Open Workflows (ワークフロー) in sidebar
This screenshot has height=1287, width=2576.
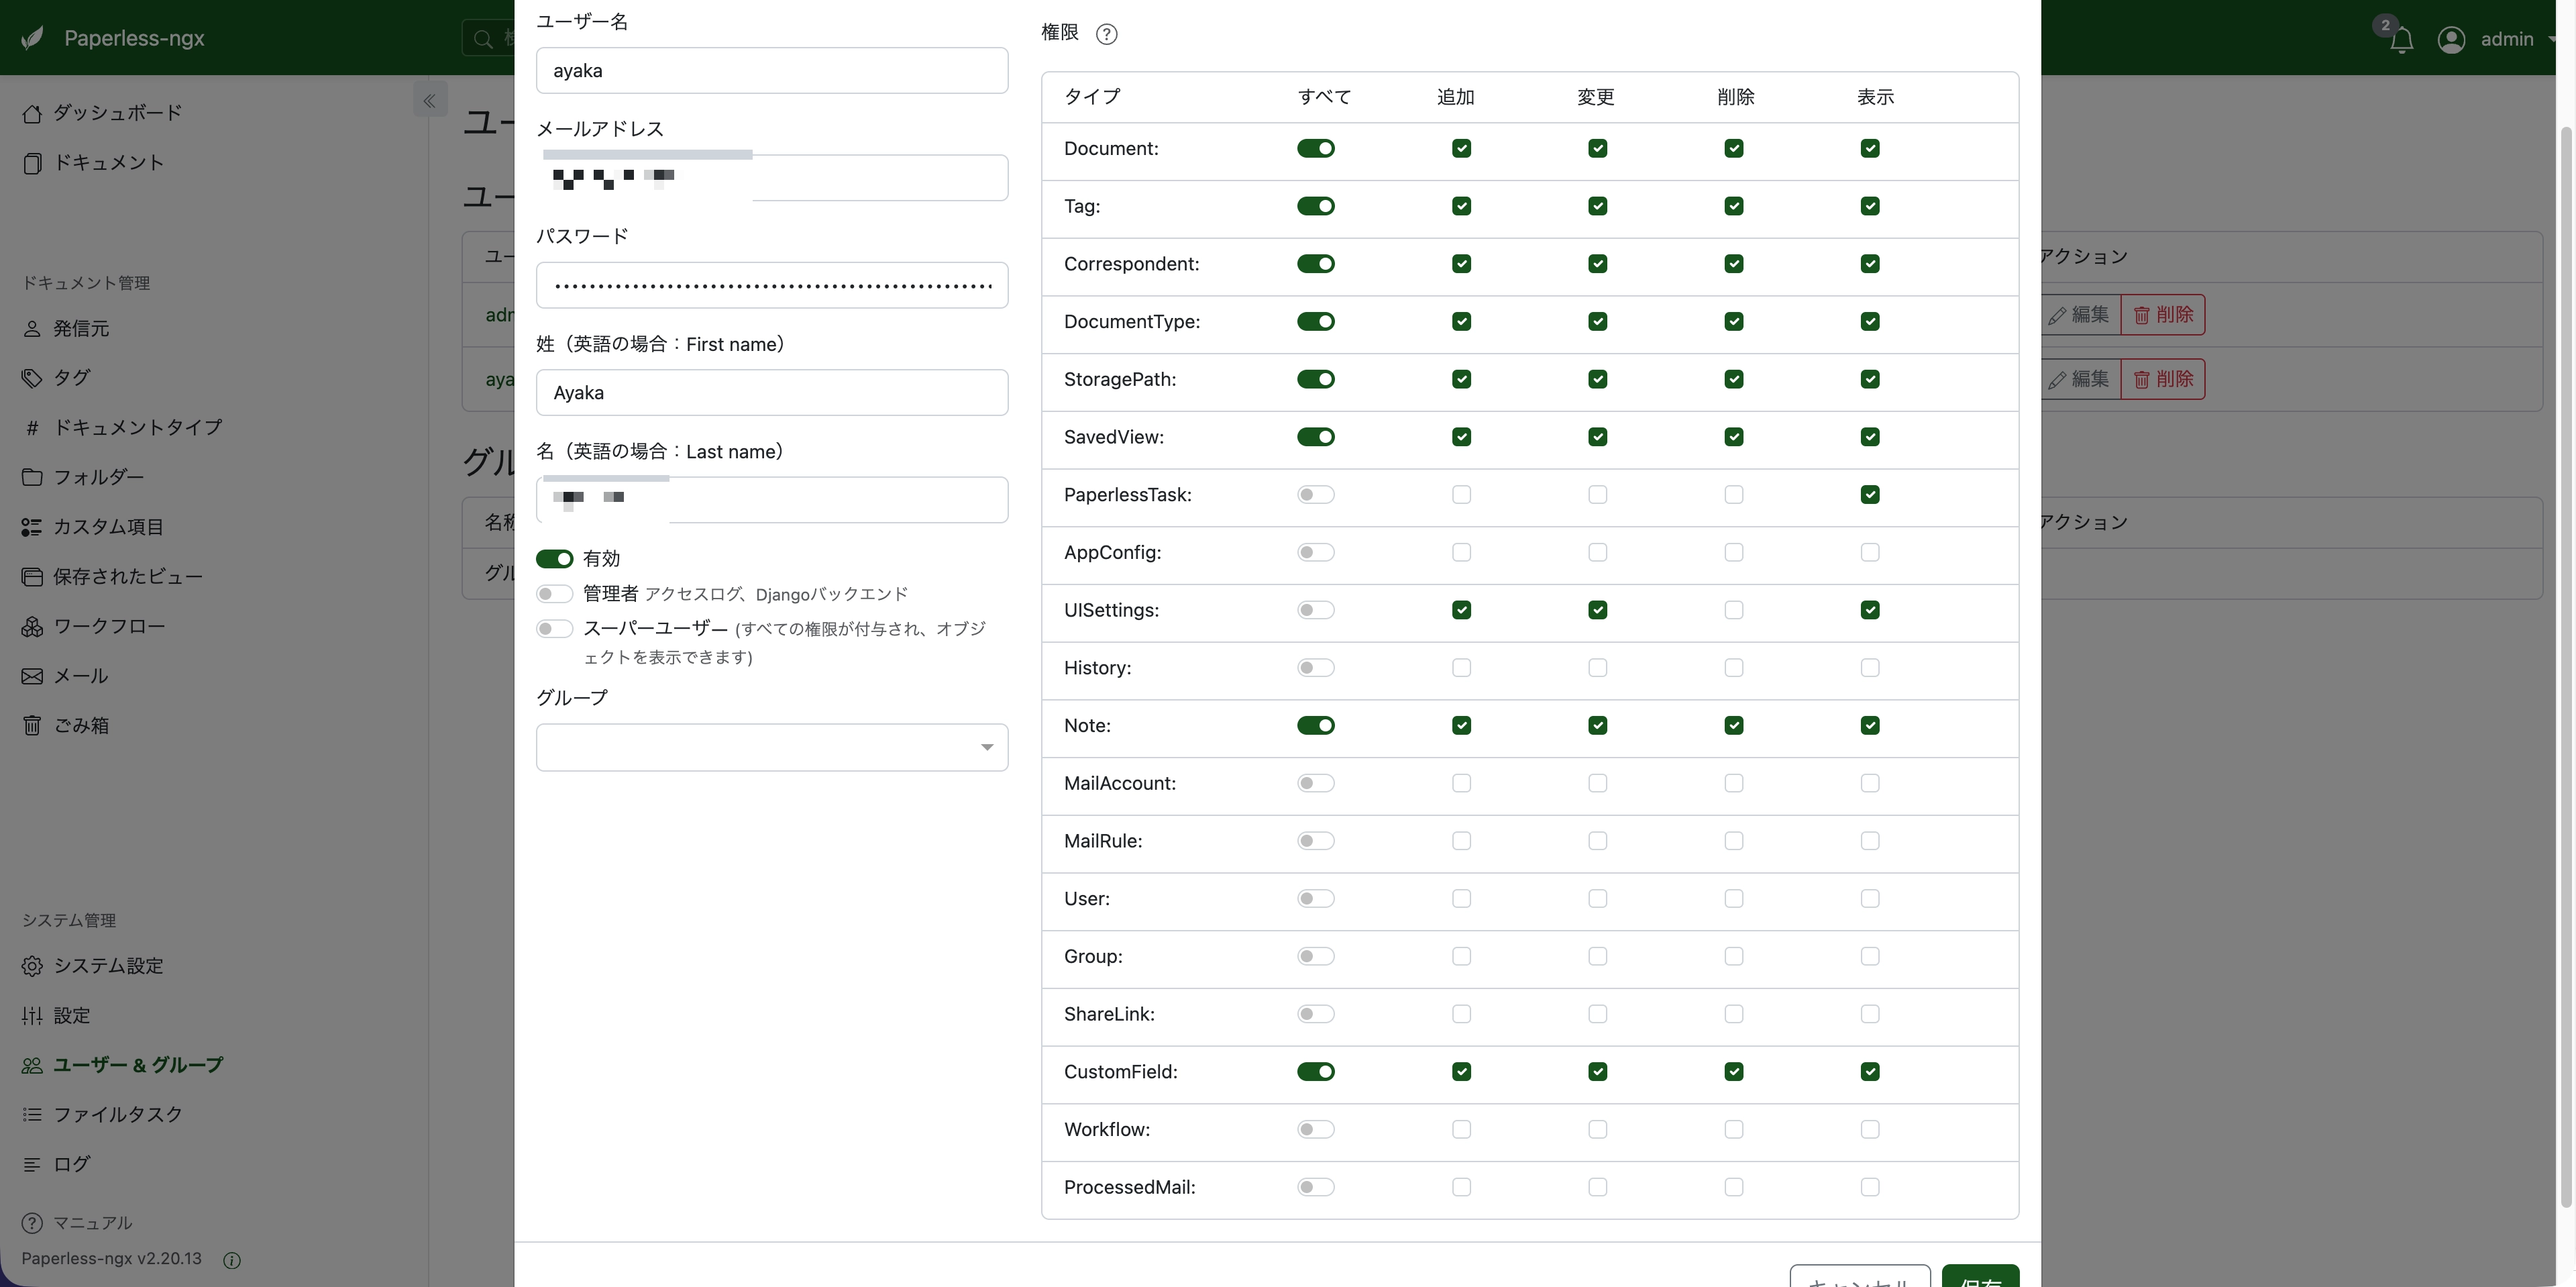108,626
